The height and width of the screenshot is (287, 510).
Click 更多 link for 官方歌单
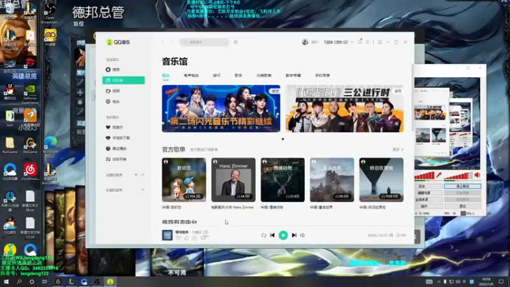pos(398,150)
